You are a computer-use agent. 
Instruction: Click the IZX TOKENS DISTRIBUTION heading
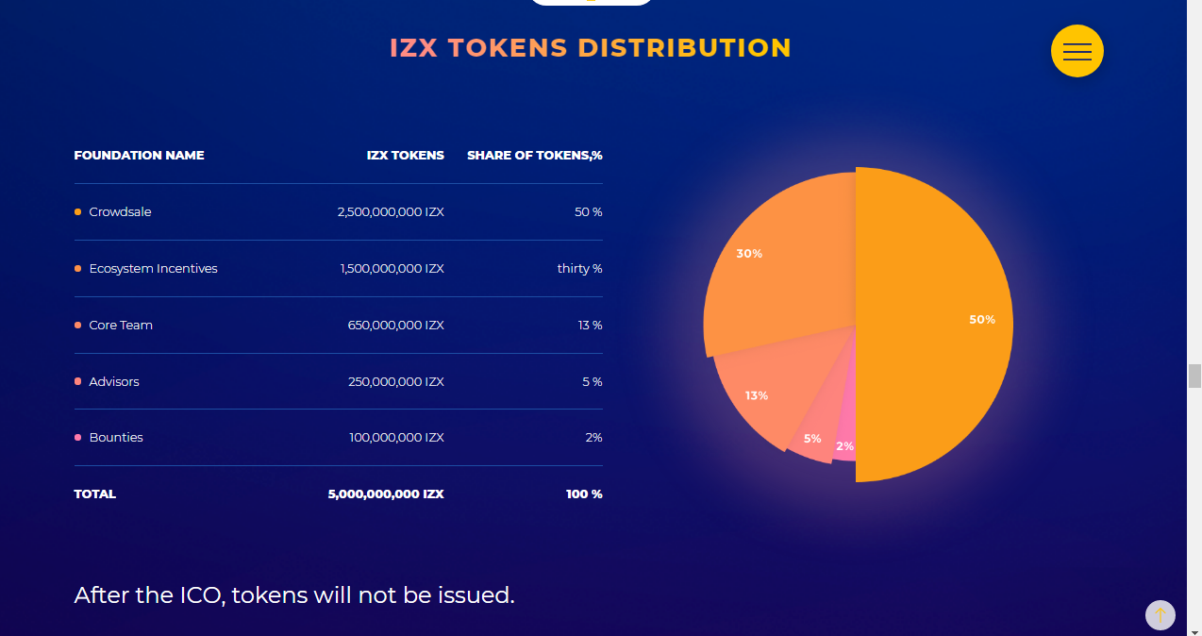pos(591,47)
